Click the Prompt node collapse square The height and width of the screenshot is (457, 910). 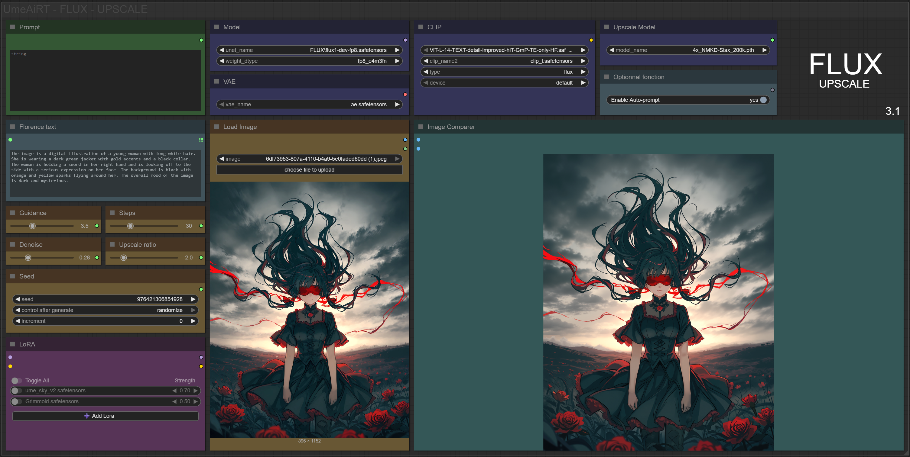[x=13, y=27]
